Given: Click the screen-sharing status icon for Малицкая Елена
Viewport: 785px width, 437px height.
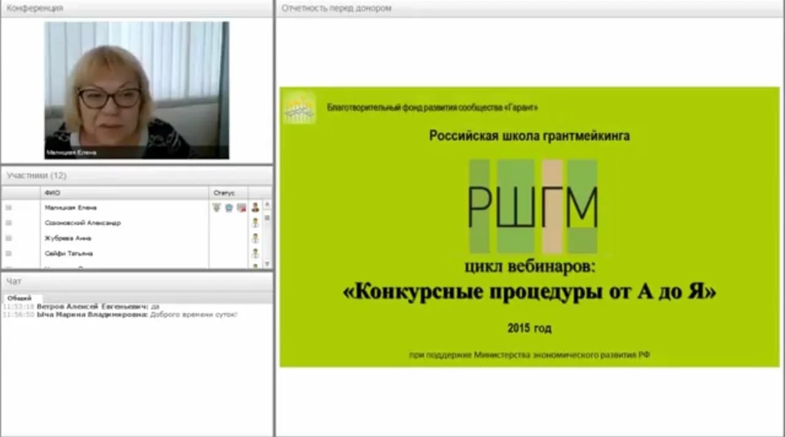Looking at the screenshot, I should (241, 208).
